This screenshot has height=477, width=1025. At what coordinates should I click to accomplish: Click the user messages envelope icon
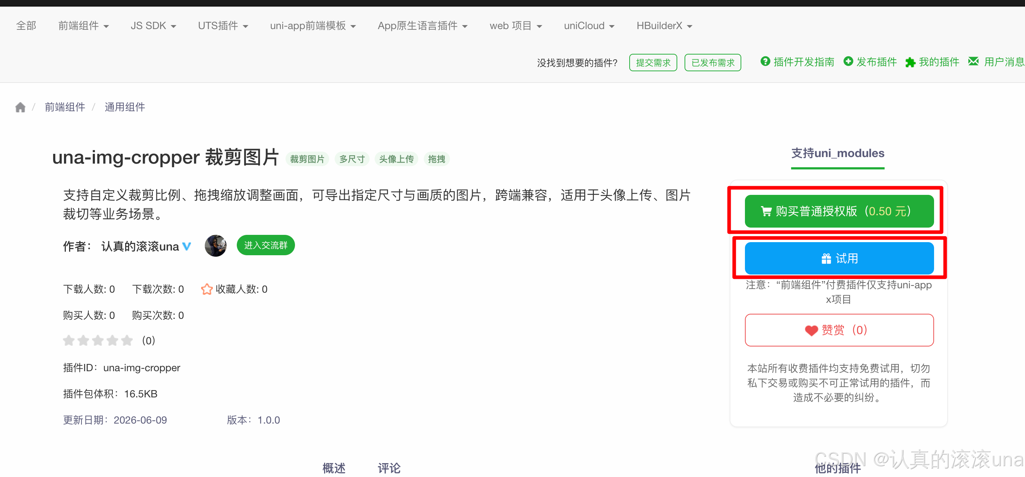tap(973, 61)
